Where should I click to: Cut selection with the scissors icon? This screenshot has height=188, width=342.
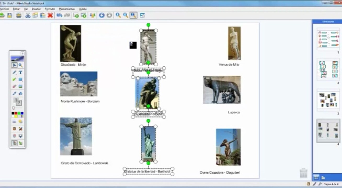click(28, 15)
